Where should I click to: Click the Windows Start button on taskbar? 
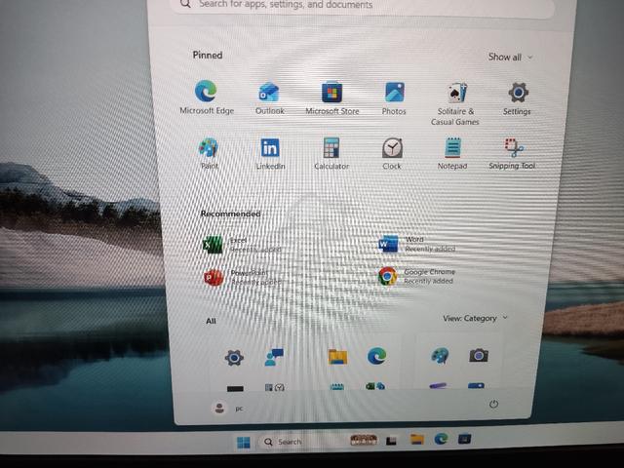point(243,442)
